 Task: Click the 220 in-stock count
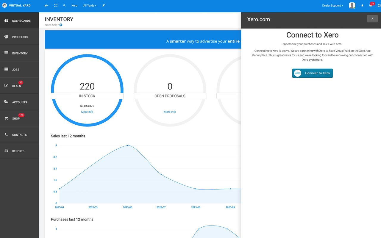(87, 86)
